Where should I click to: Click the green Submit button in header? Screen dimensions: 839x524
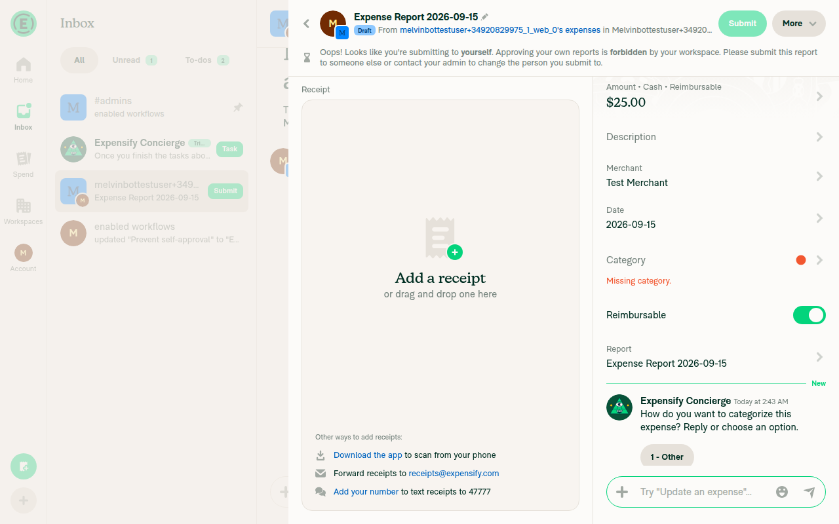pos(743,24)
